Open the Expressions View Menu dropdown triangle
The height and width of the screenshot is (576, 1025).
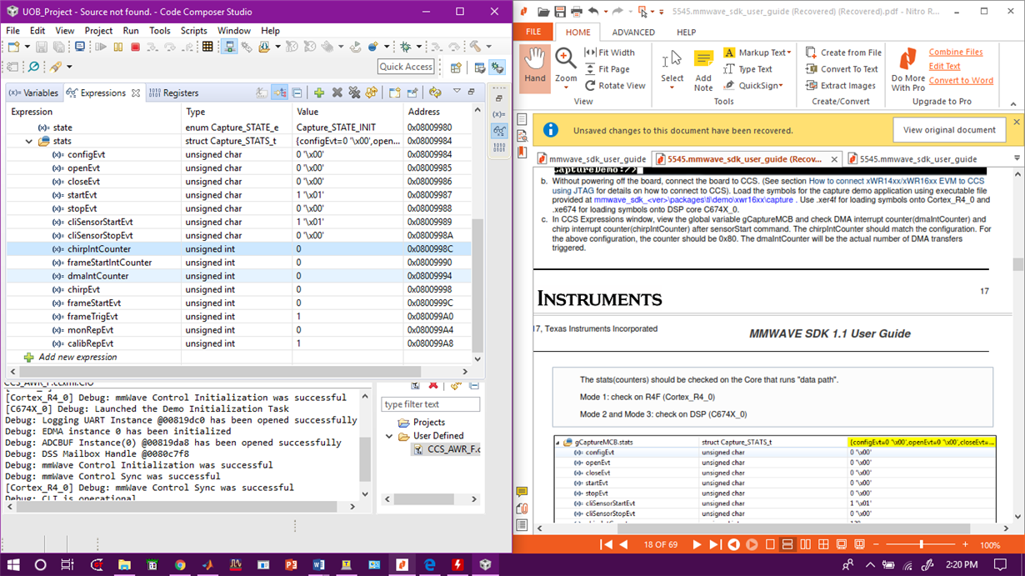point(457,92)
